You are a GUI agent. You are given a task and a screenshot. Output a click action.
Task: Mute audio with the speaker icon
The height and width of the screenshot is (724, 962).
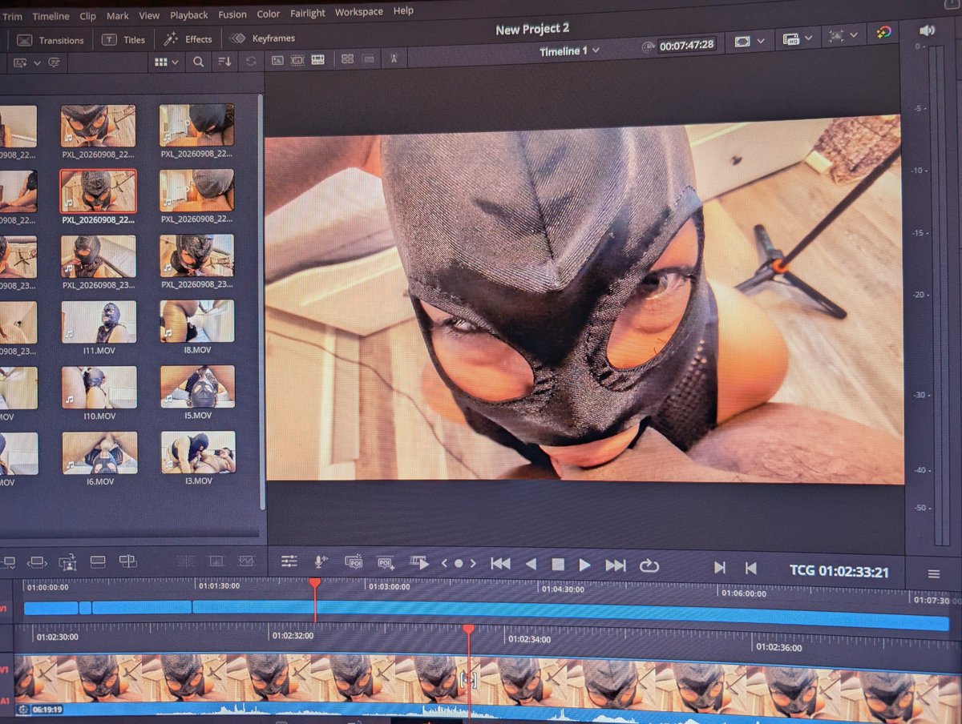pos(927,30)
